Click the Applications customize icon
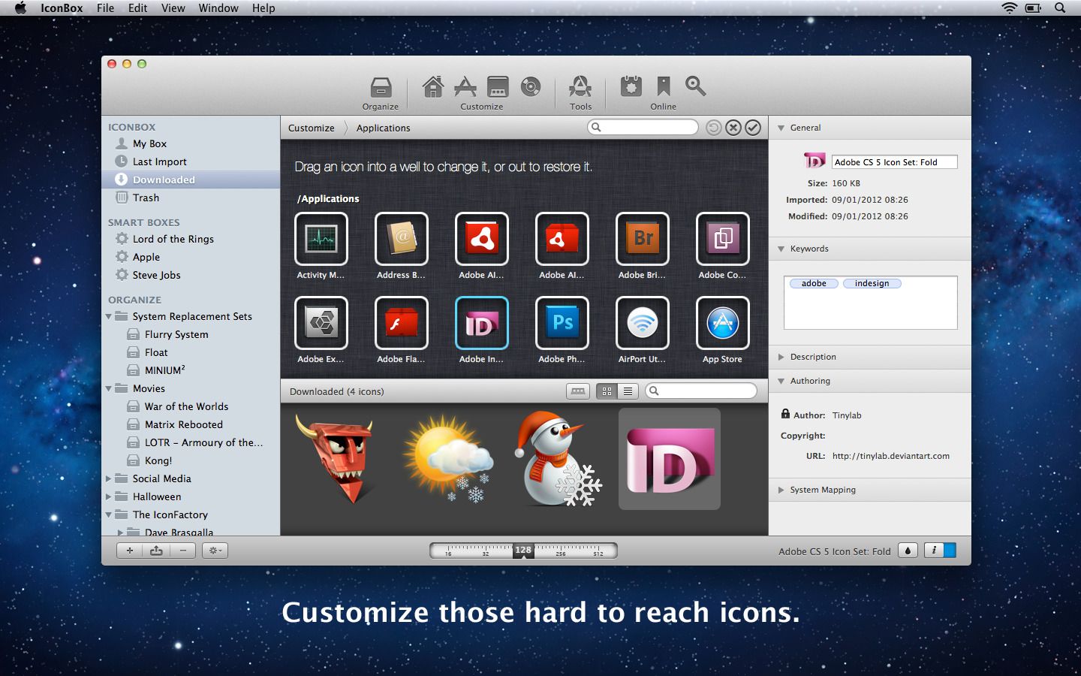Image resolution: width=1081 pixels, height=676 pixels. [465, 86]
